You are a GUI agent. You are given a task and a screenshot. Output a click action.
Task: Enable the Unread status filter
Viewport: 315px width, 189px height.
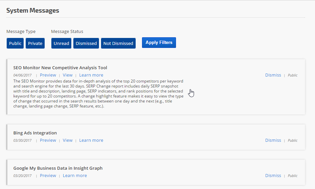pyautogui.click(x=61, y=43)
